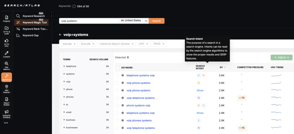Open the Content section
Image resolution: width=294 pixels, height=134 pixels.
tap(6, 54)
